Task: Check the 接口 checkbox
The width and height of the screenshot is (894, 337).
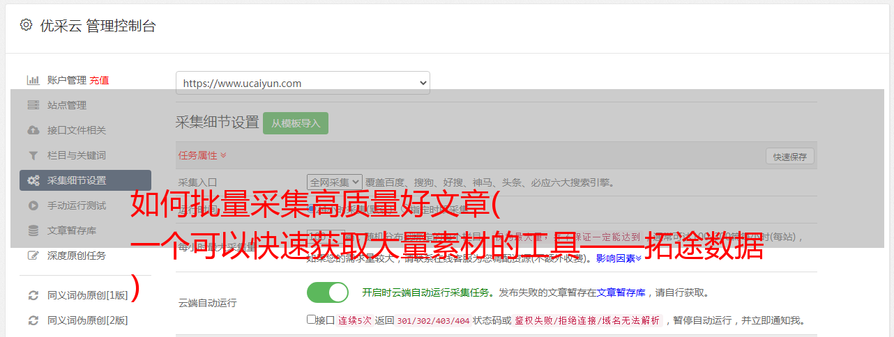Action: click(x=312, y=320)
